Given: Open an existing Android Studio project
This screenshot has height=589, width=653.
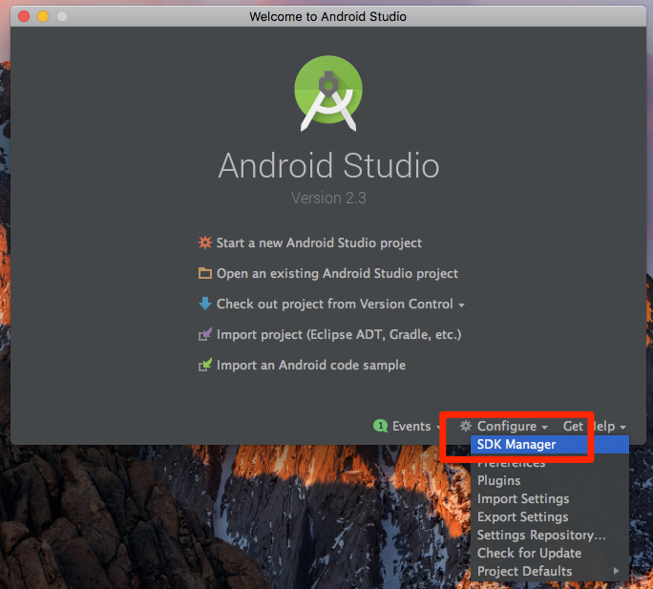Looking at the screenshot, I should pos(337,273).
